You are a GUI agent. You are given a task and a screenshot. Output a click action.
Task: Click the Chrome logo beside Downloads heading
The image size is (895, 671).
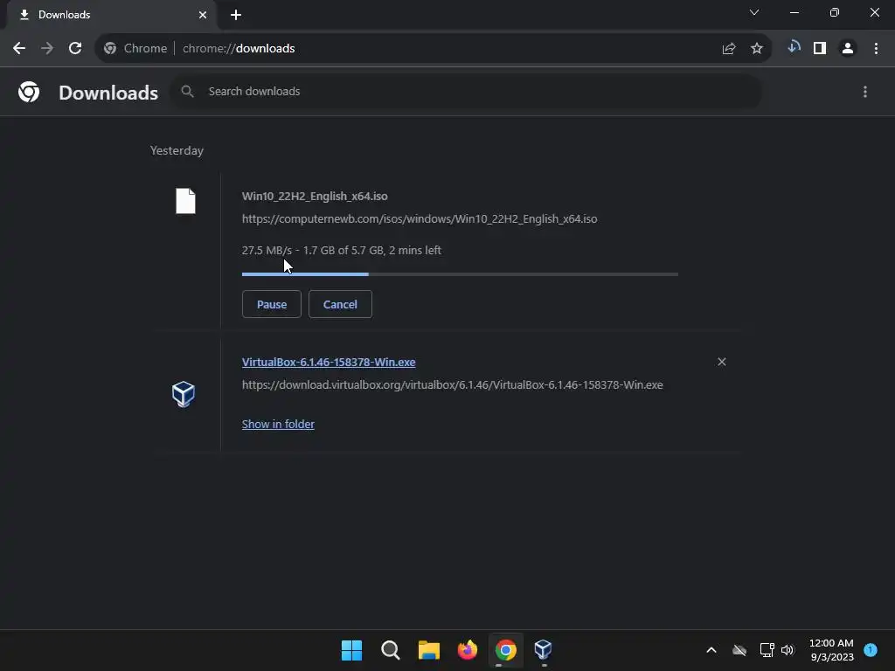pyautogui.click(x=29, y=92)
